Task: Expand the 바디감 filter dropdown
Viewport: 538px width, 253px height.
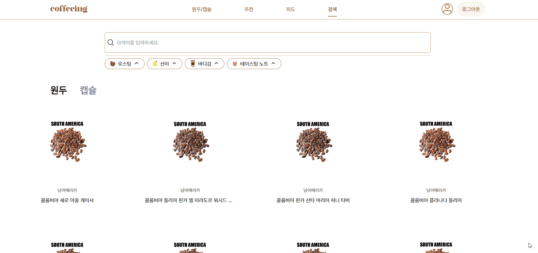Action: point(205,64)
